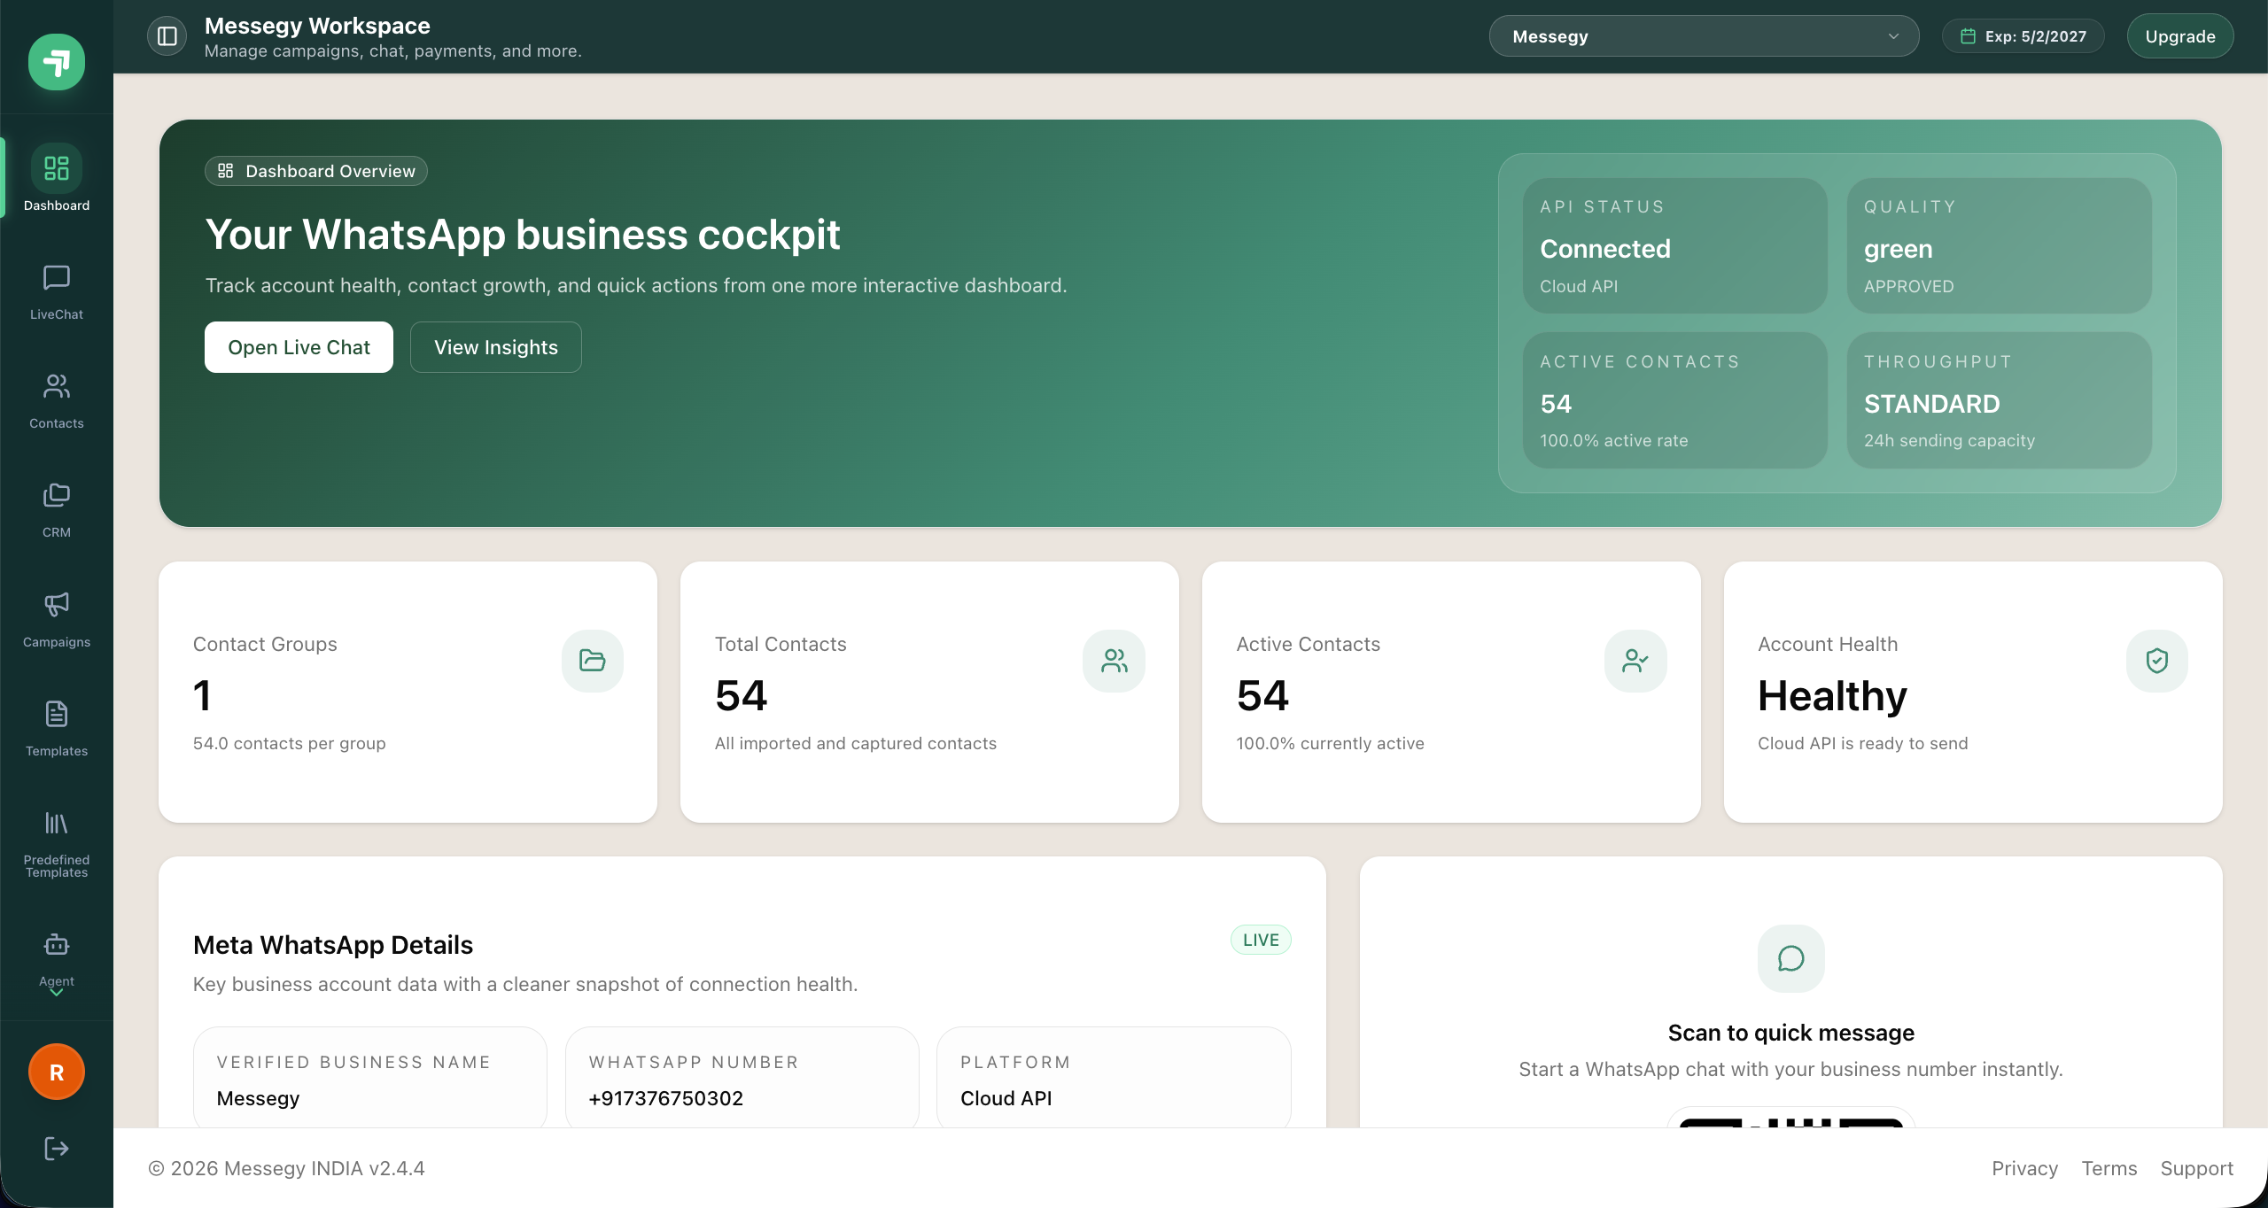Click the people icon on Total Contacts card
The height and width of the screenshot is (1208, 2268).
(x=1115, y=661)
